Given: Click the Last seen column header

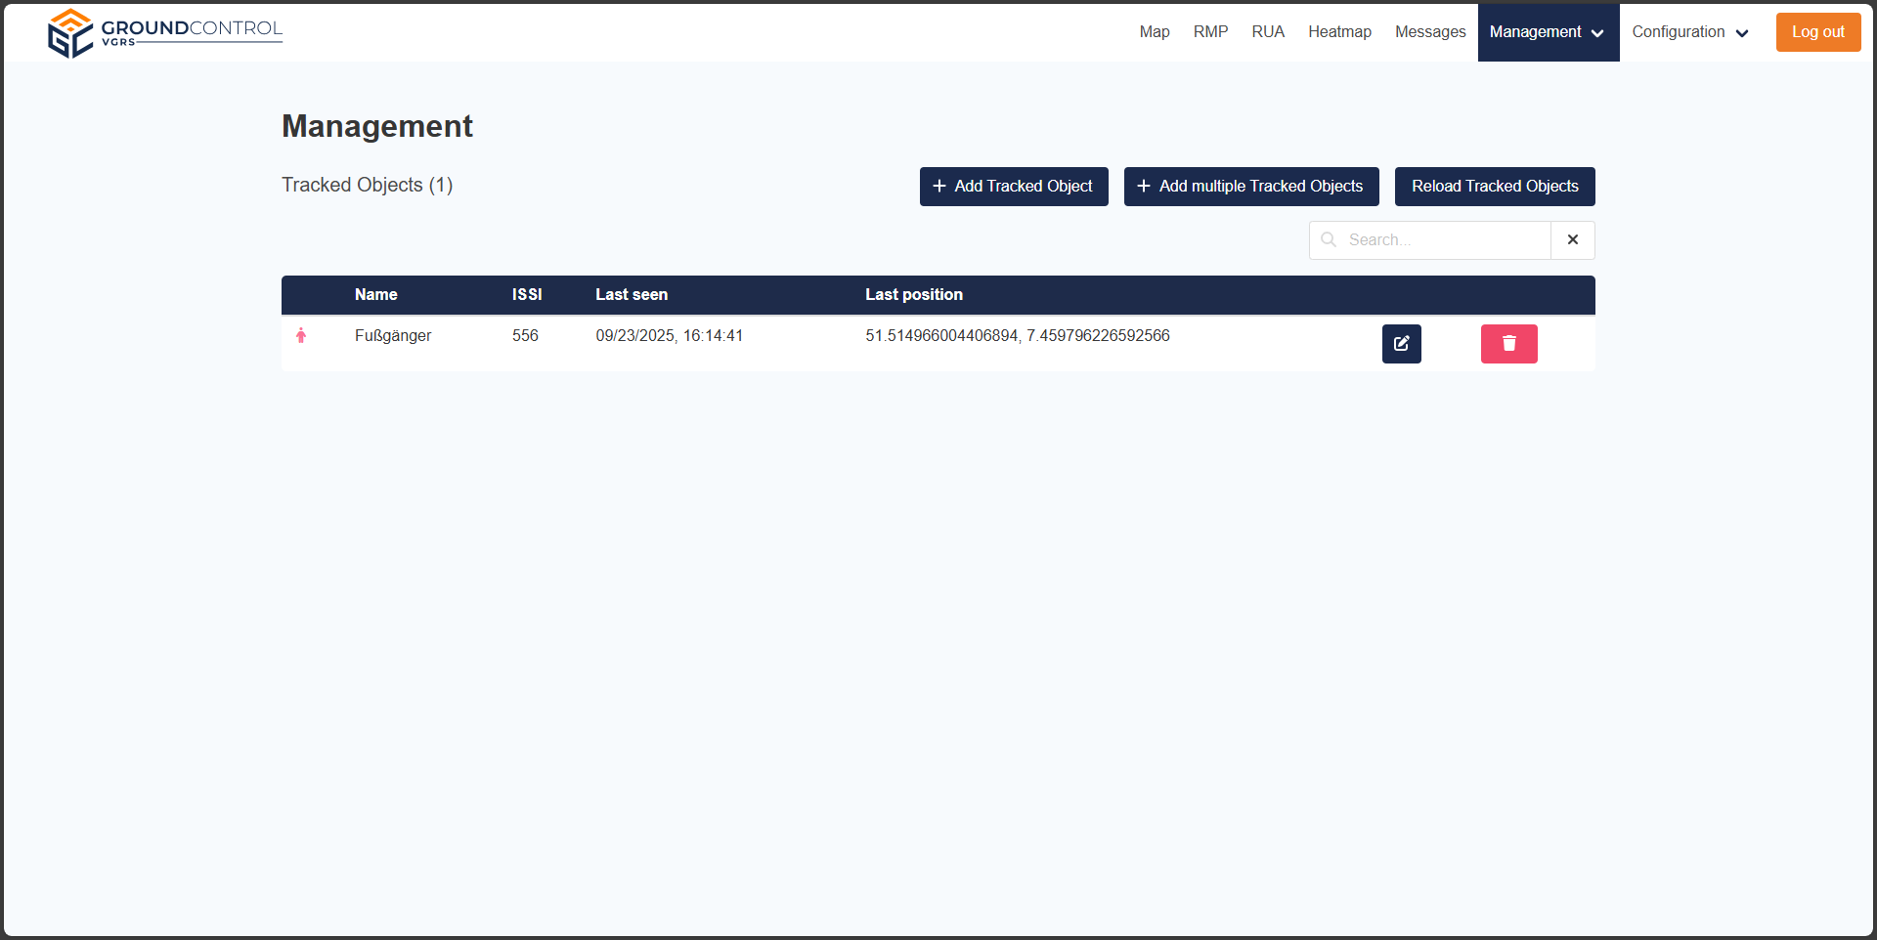Looking at the screenshot, I should (x=632, y=295).
